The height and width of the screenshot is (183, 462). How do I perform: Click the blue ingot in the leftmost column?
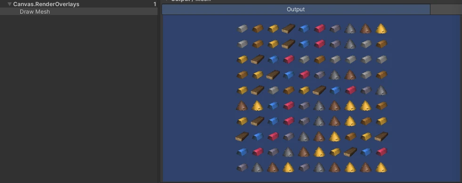coord(242,152)
